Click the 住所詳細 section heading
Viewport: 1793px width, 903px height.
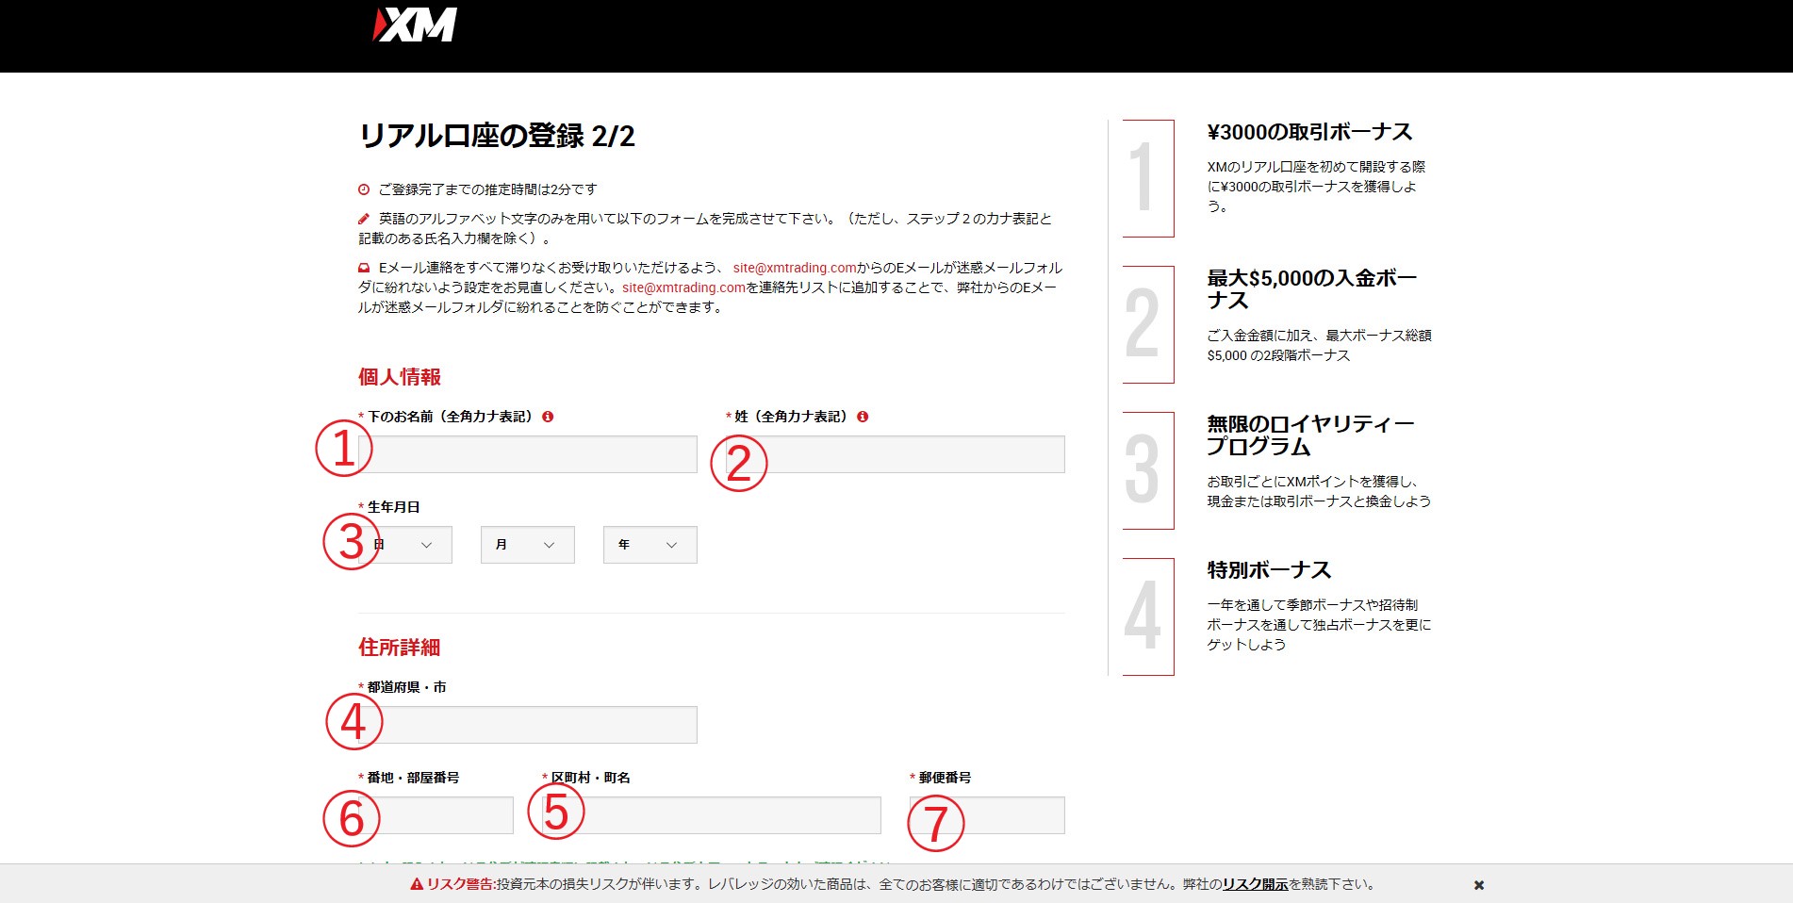pos(400,648)
